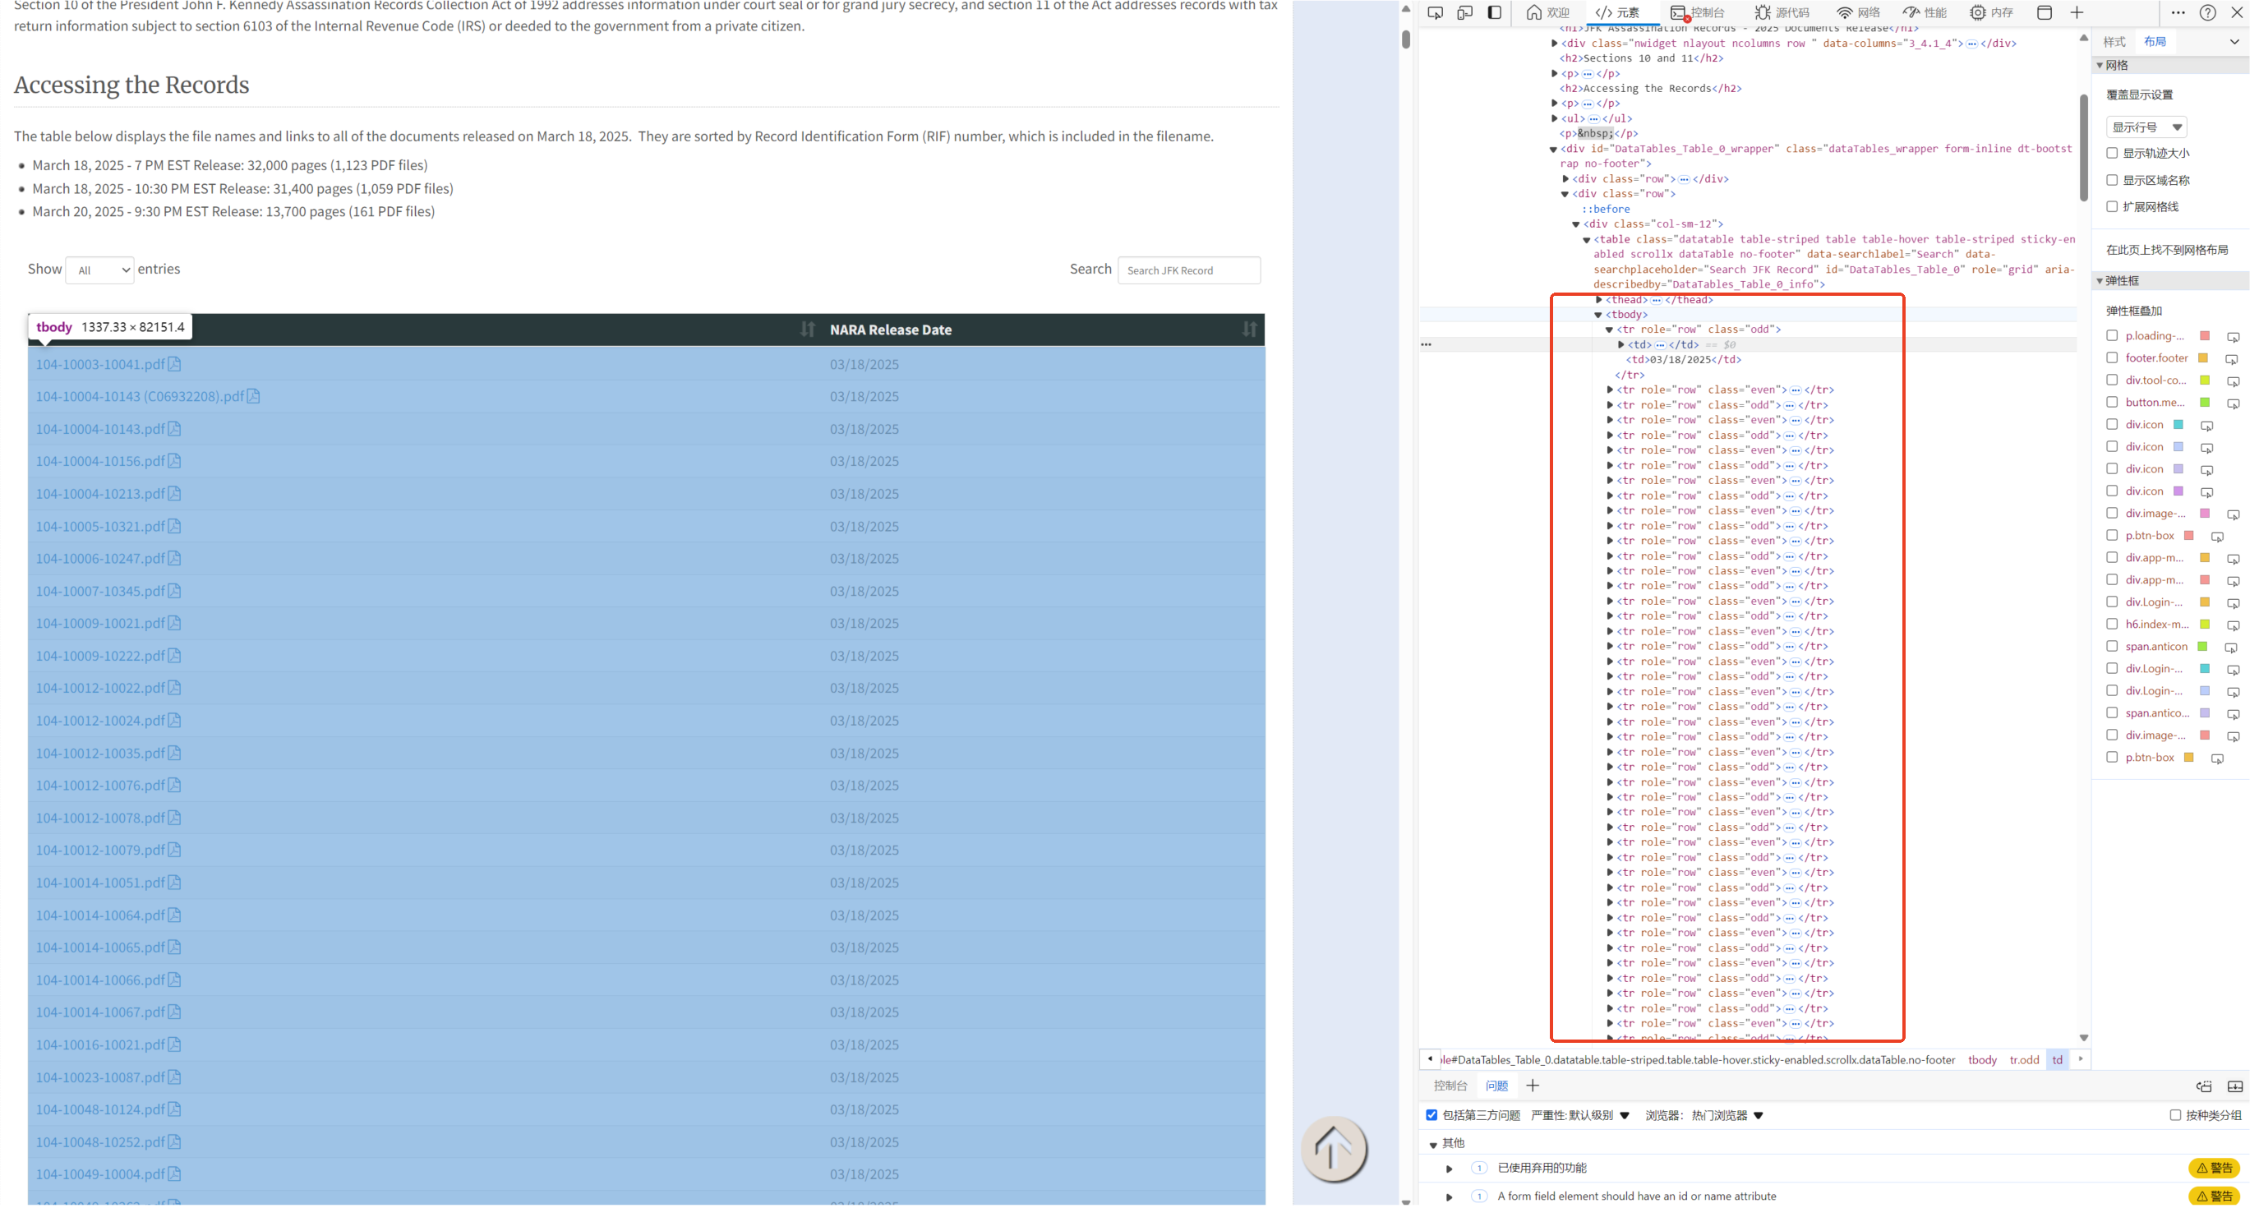
Task: Click the add new tool plus icon
Action: 2077,12
